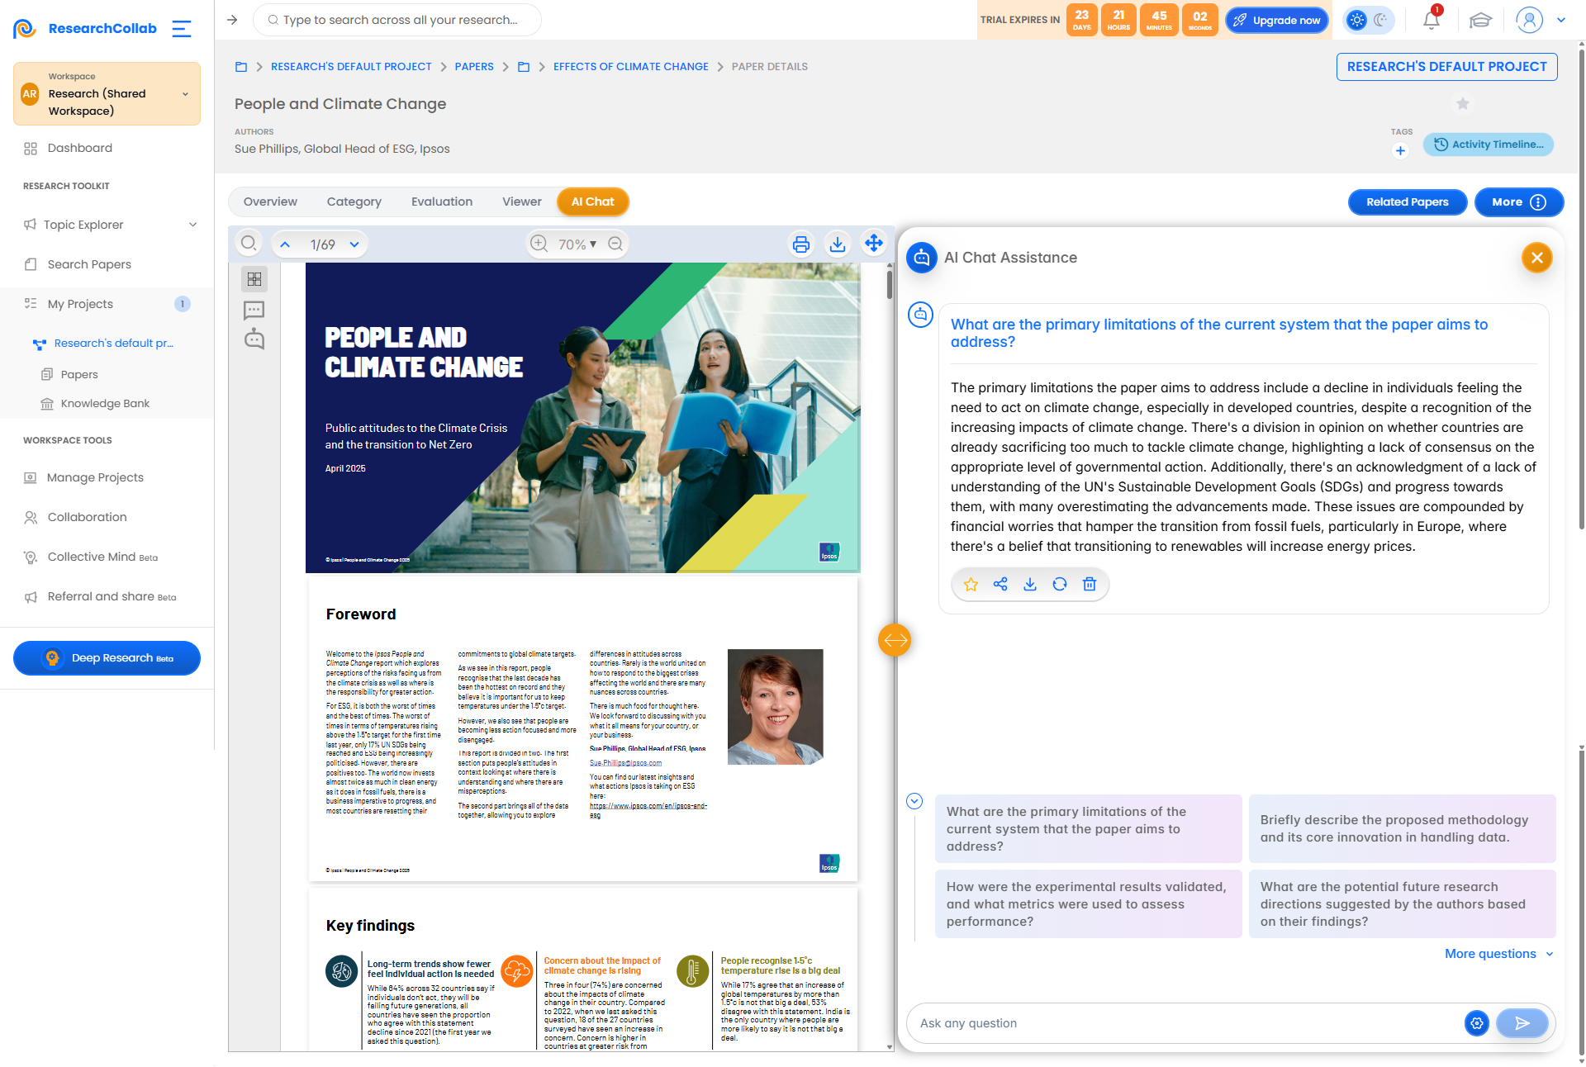Open the thumbnail grid view in the viewer sidebar
1586x1067 pixels.
click(254, 279)
